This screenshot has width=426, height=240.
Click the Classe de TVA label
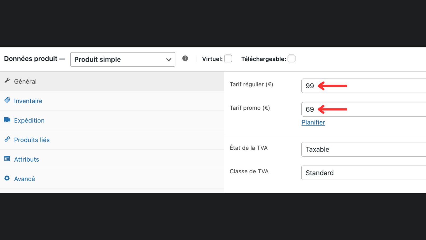coord(249,171)
